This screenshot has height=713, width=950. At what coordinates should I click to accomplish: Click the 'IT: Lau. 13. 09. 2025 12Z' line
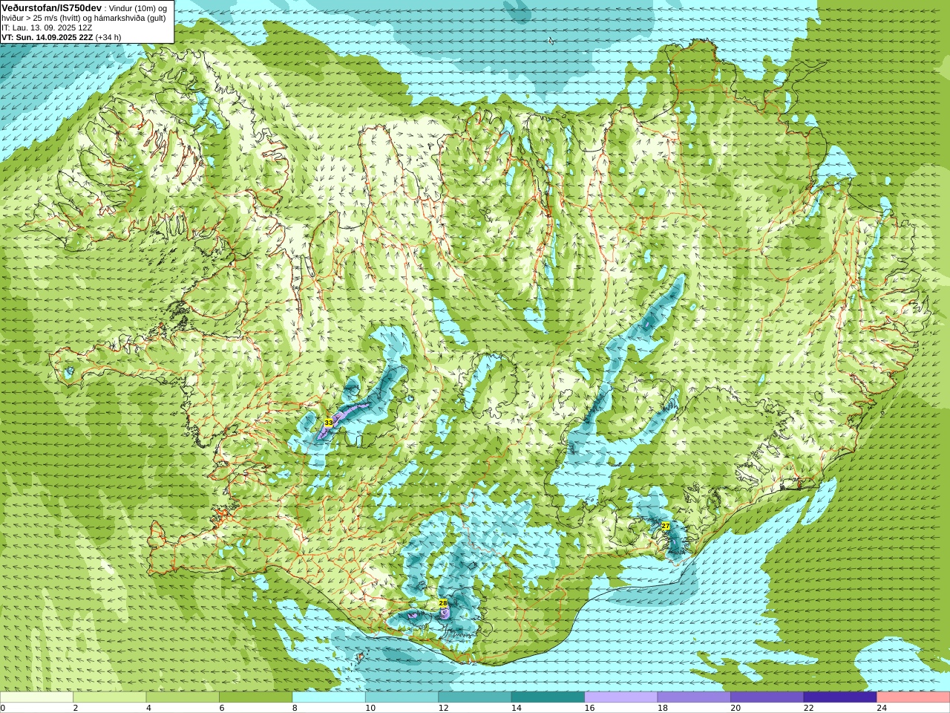pos(47,27)
